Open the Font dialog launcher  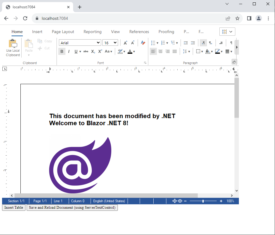(x=145, y=63)
